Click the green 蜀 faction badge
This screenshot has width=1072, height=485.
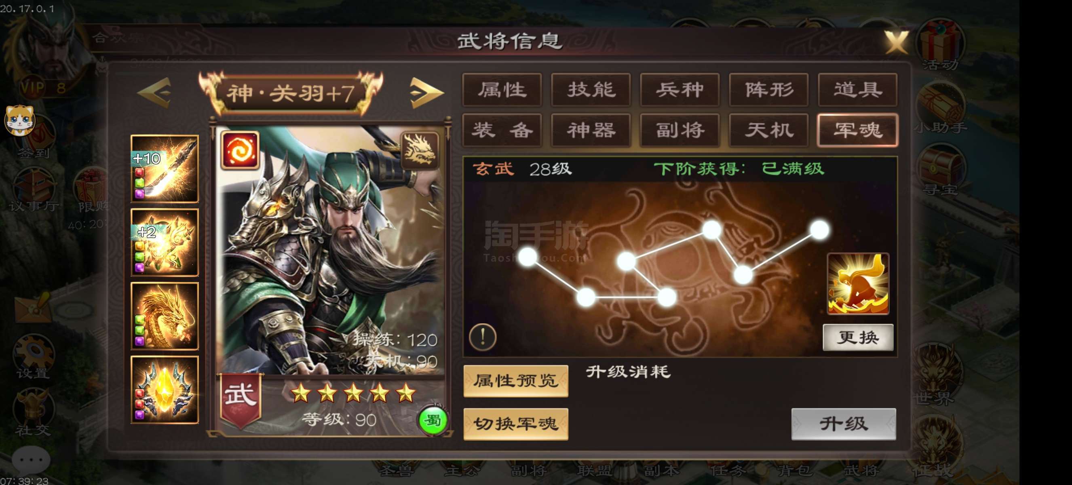433,420
